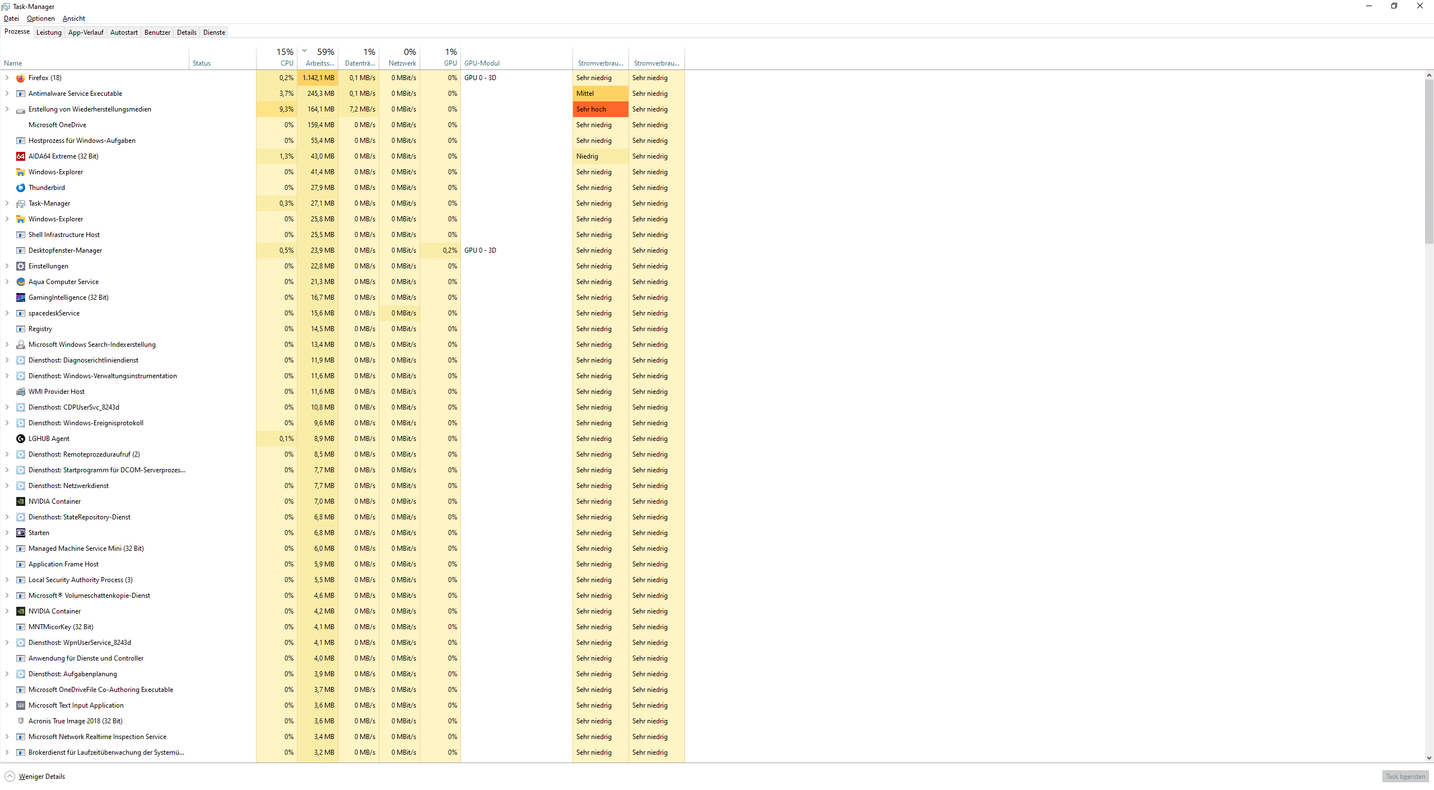Expand the Einstellungen process entry
1434x790 pixels.
coord(7,266)
